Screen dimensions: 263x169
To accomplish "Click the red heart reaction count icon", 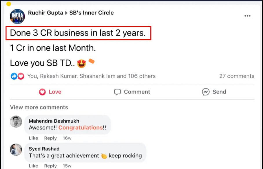I will pyautogui.click(x=21, y=76).
